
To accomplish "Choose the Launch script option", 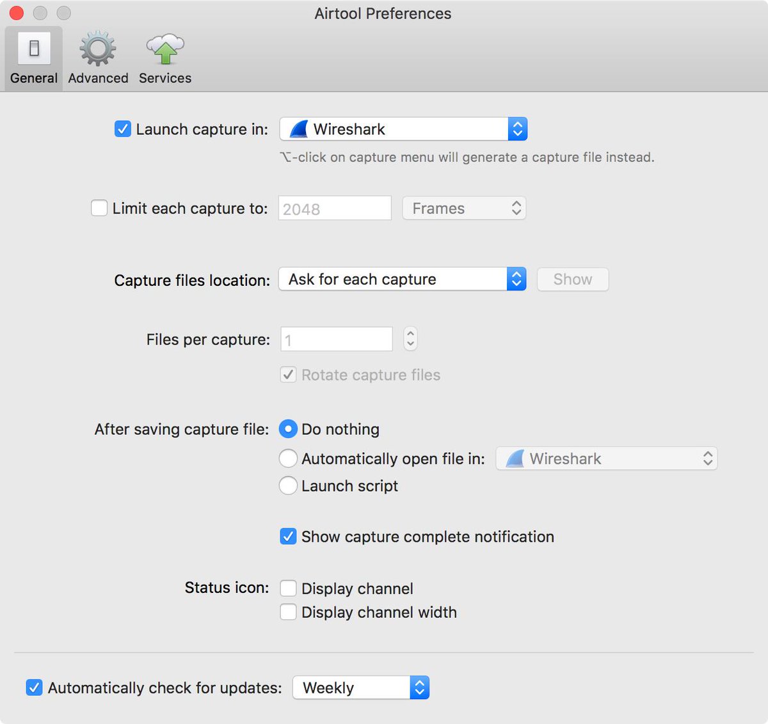I will tap(288, 486).
